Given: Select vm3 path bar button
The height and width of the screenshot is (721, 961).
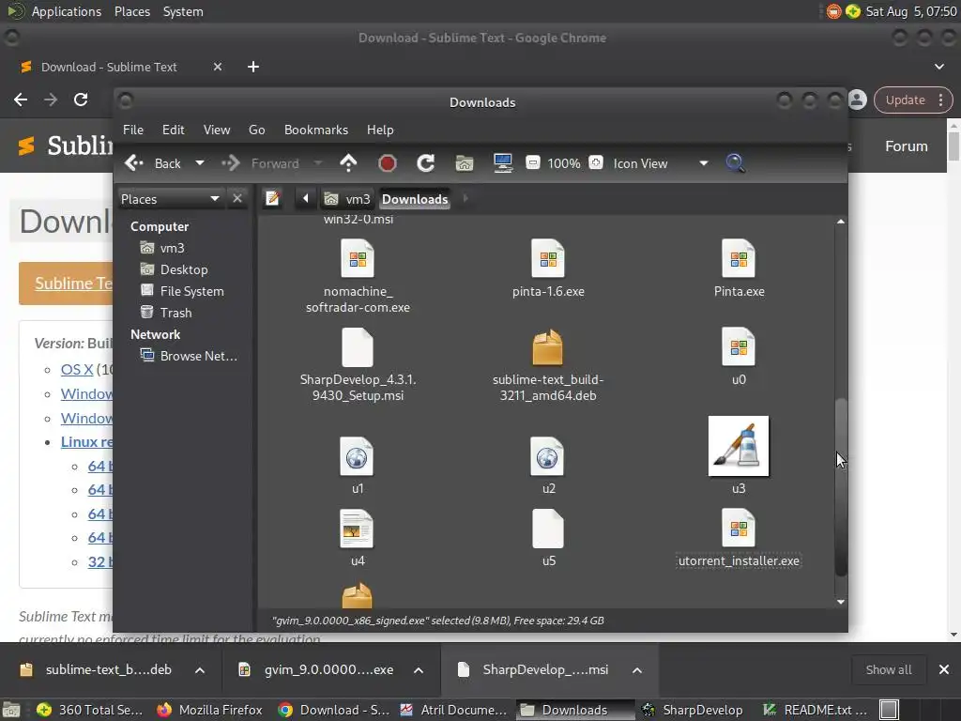Looking at the screenshot, I should [347, 199].
